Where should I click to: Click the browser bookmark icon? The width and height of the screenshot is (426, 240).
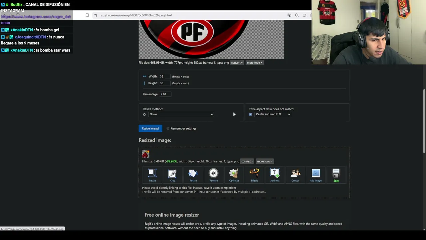click(x=87, y=15)
